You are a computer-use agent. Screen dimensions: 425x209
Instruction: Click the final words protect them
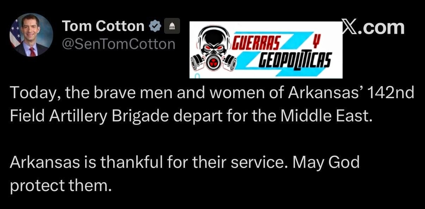[61, 185]
